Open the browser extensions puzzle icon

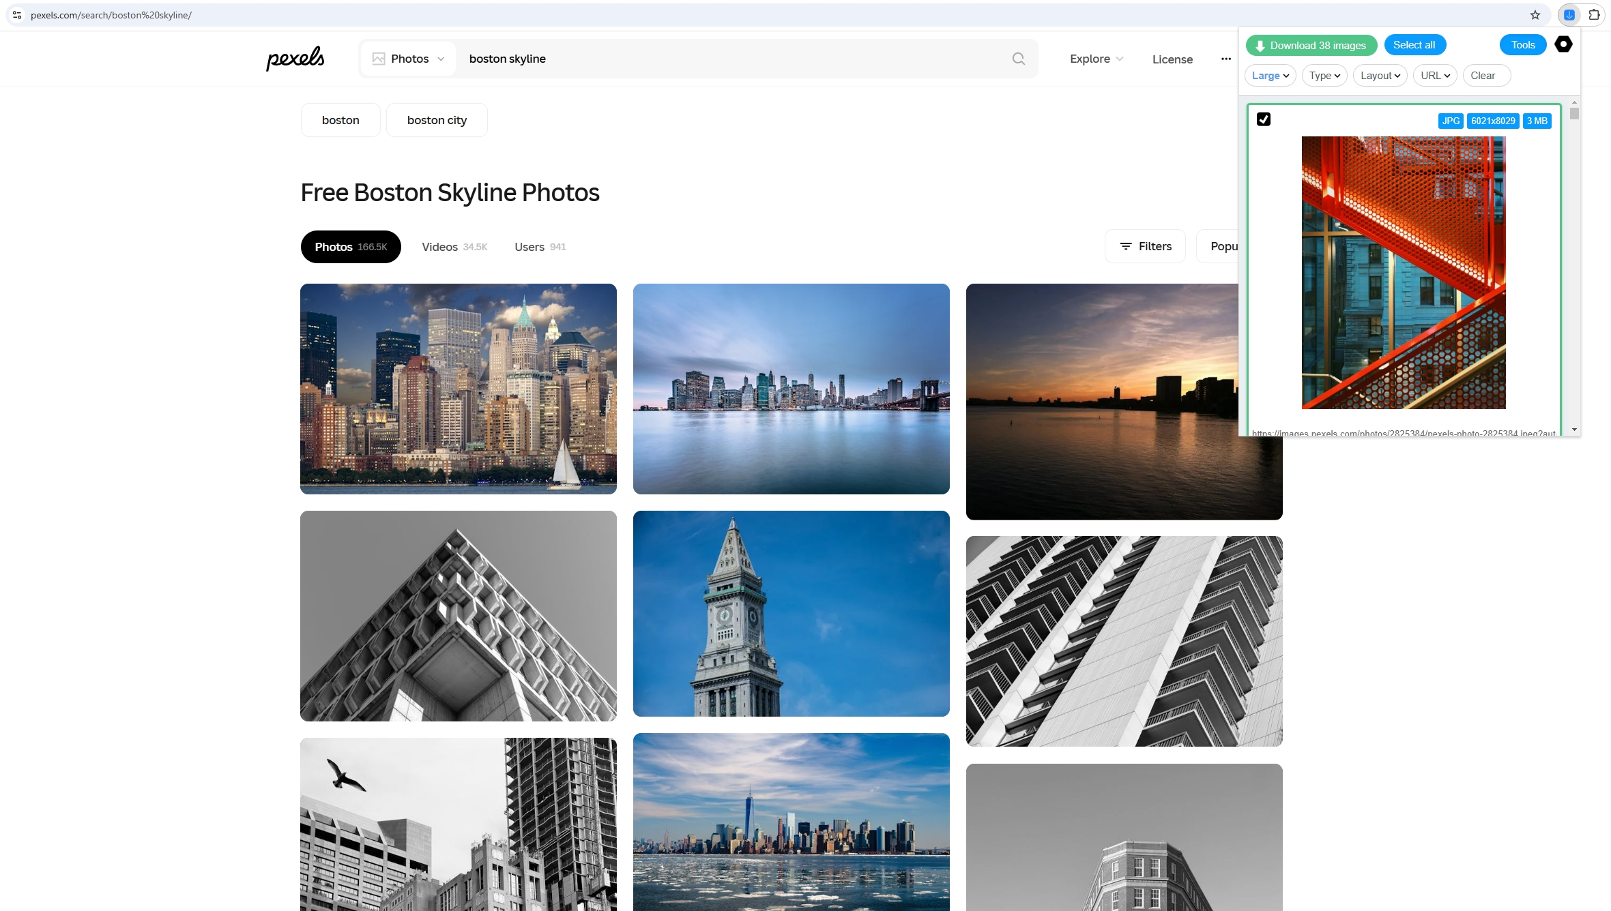pyautogui.click(x=1595, y=15)
